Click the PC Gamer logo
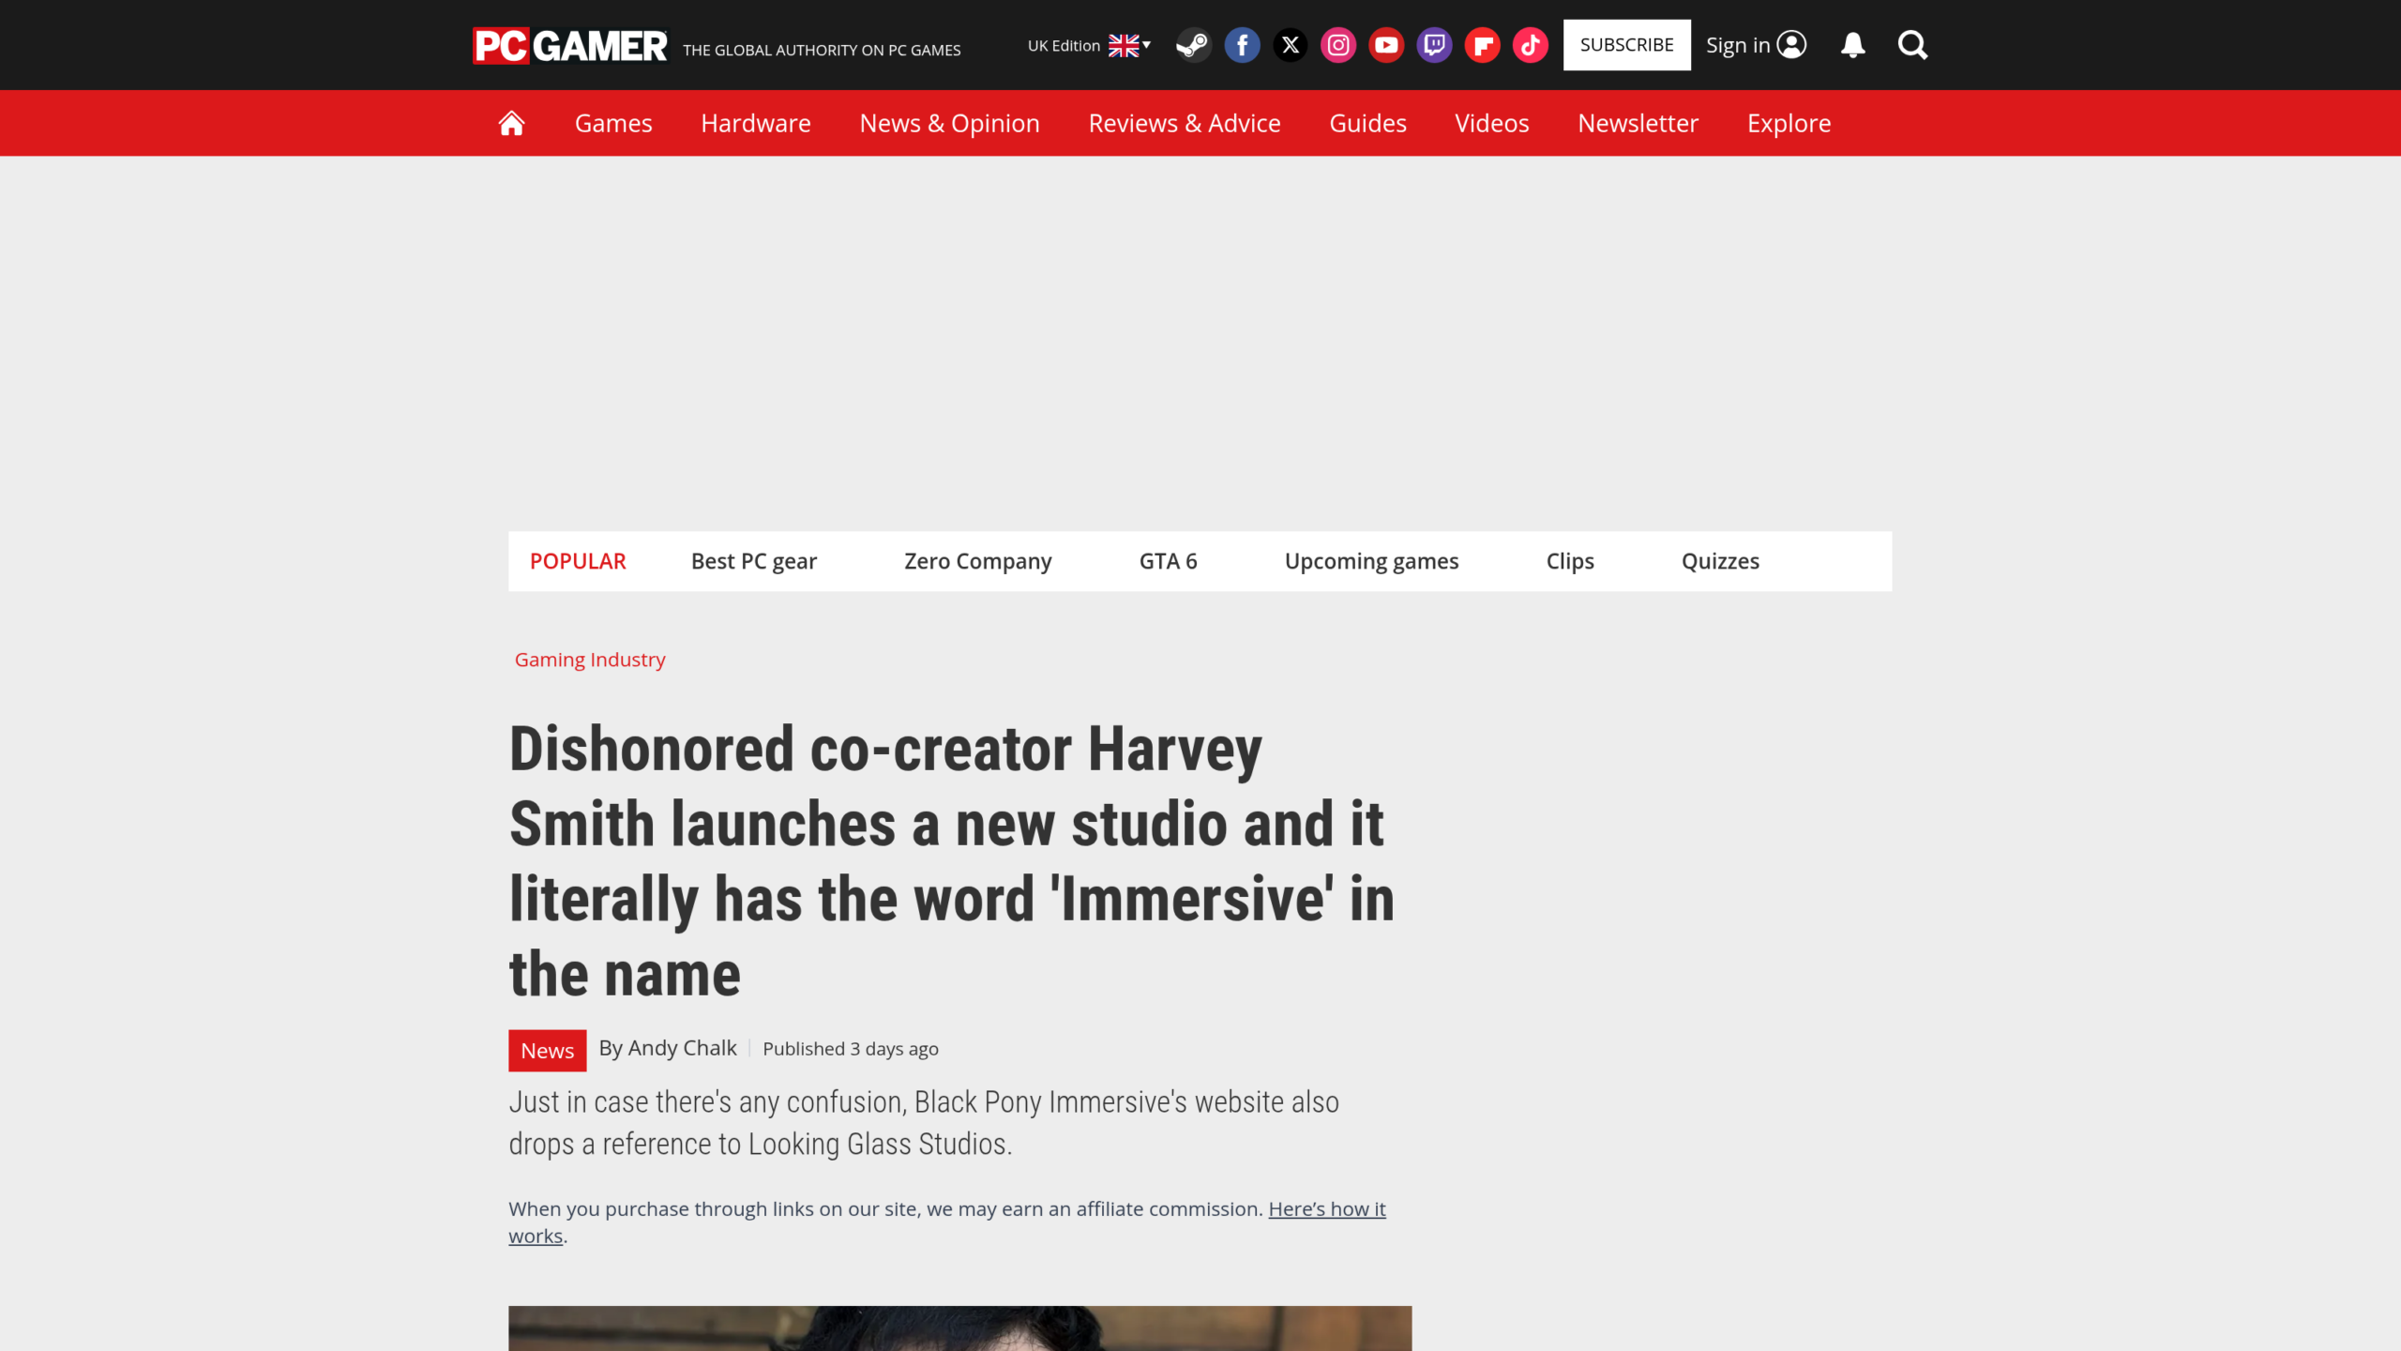This screenshot has height=1351, width=2401. [569, 45]
